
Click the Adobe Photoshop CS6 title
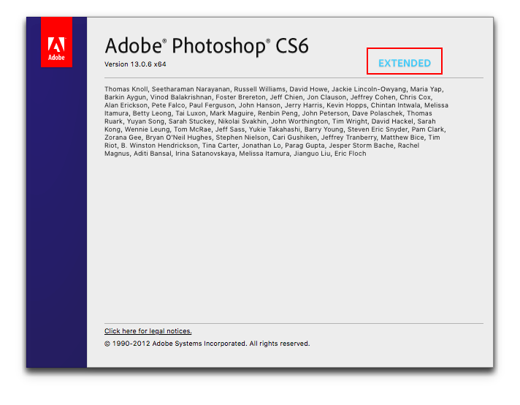tap(207, 46)
